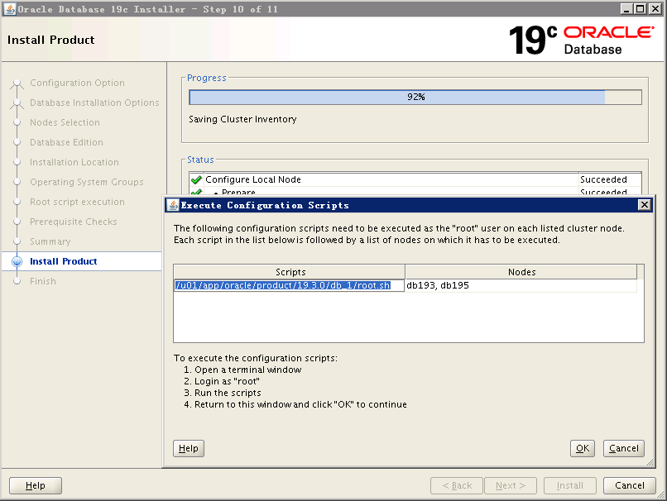Screen dimensions: 667x501
Task: Click the Nodes column header
Action: [x=521, y=272]
